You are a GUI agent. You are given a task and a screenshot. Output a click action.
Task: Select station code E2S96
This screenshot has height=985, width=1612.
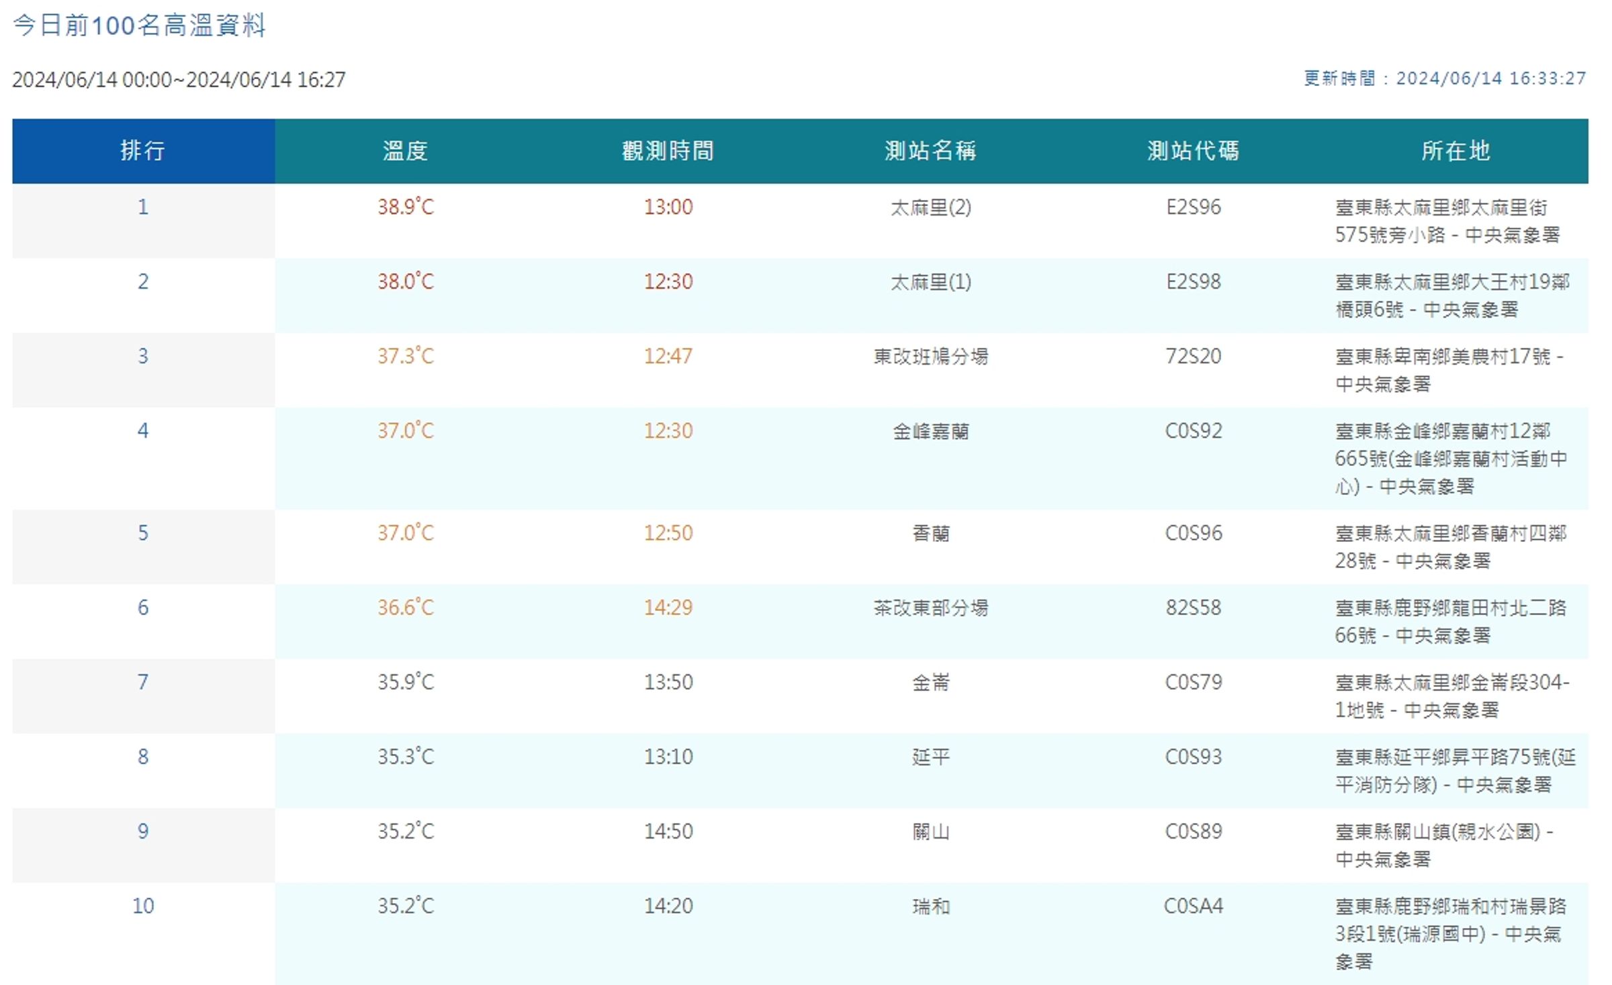pos(1194,207)
